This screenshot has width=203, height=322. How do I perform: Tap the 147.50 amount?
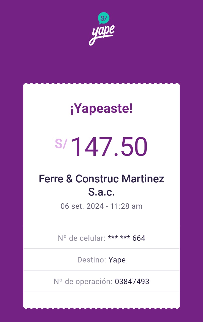(x=109, y=147)
